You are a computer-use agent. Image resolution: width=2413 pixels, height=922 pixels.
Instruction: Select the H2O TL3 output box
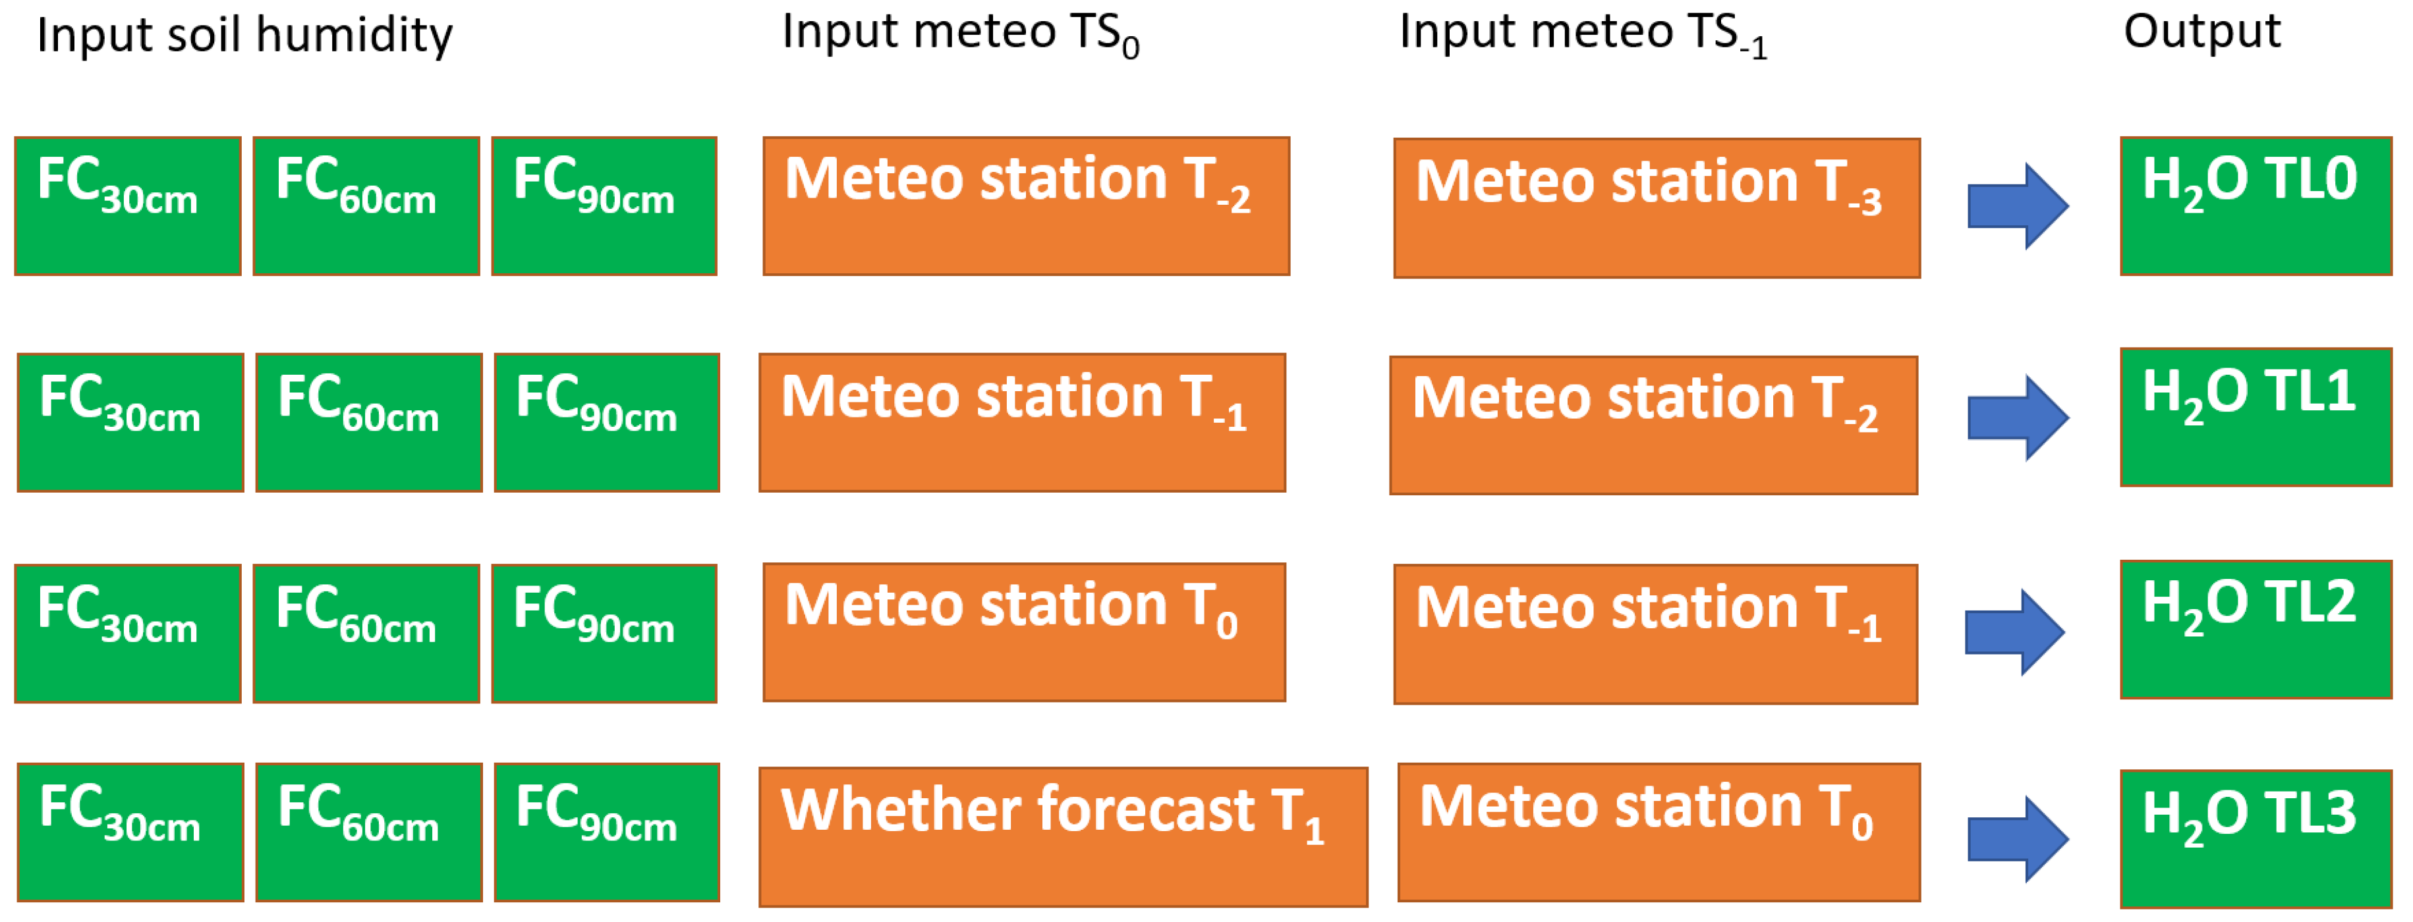(2256, 839)
